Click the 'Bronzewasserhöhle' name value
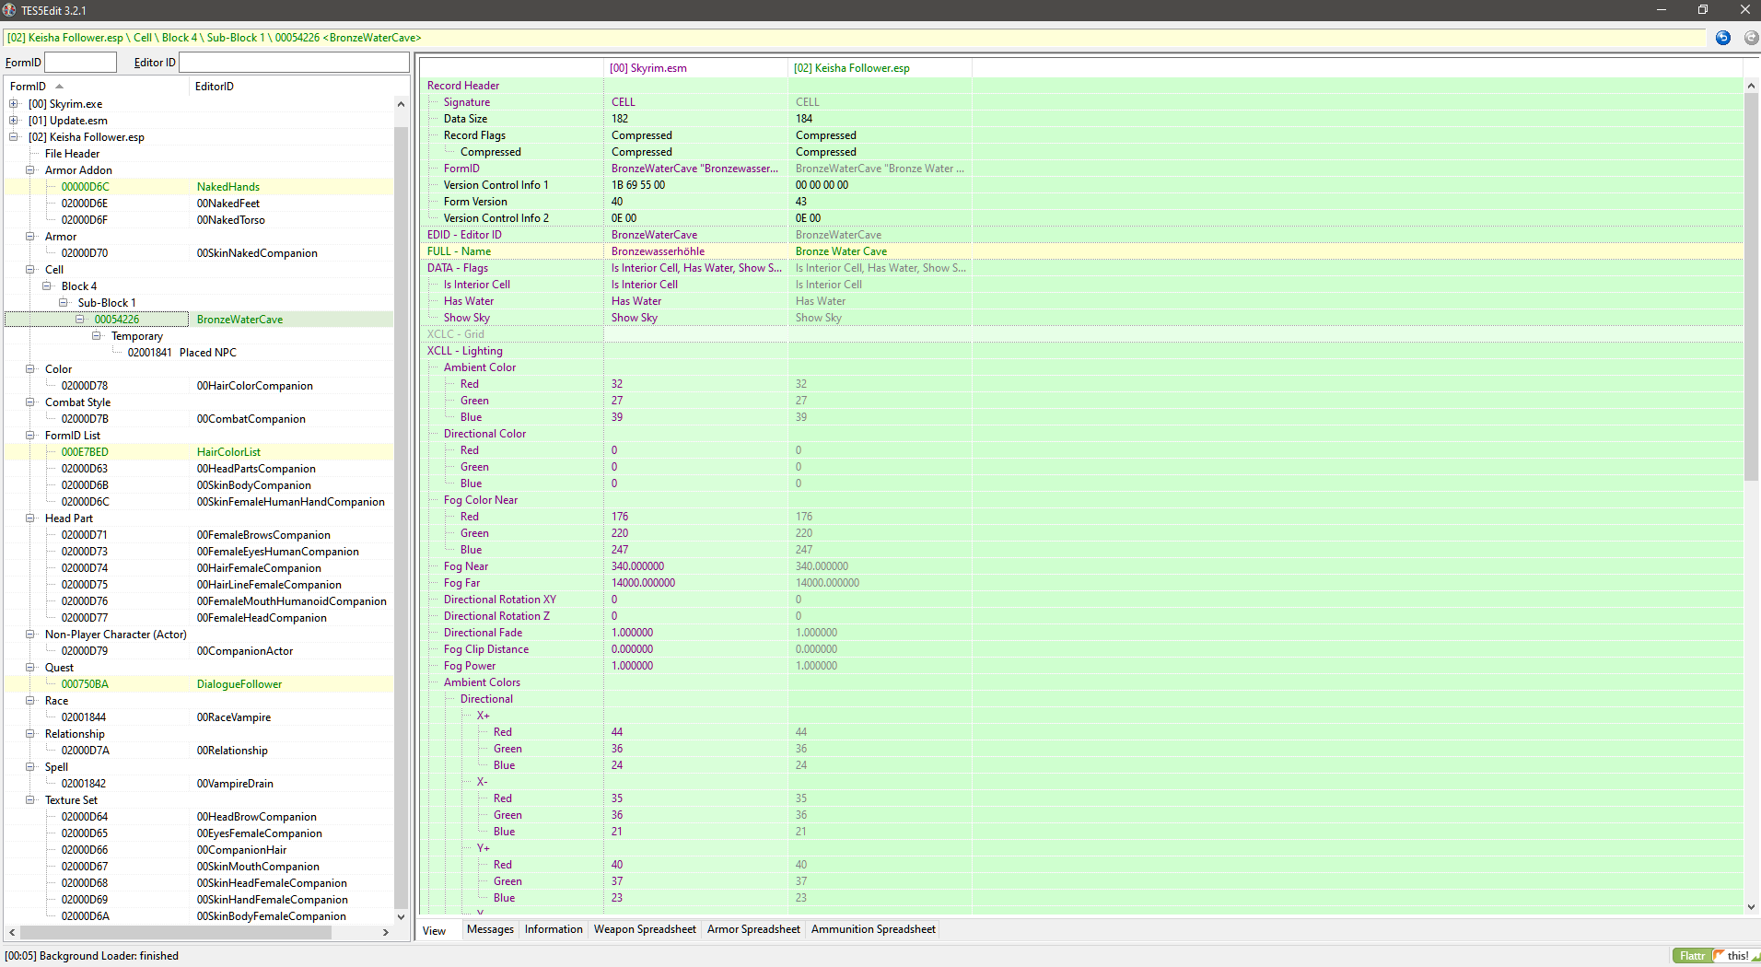The width and height of the screenshot is (1761, 967). (658, 251)
